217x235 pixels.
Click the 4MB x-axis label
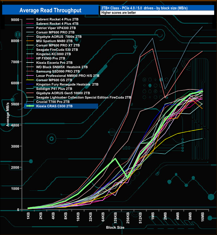click(178, 216)
